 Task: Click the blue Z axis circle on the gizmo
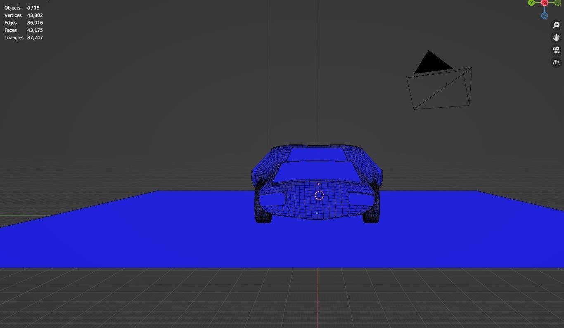pyautogui.click(x=545, y=16)
